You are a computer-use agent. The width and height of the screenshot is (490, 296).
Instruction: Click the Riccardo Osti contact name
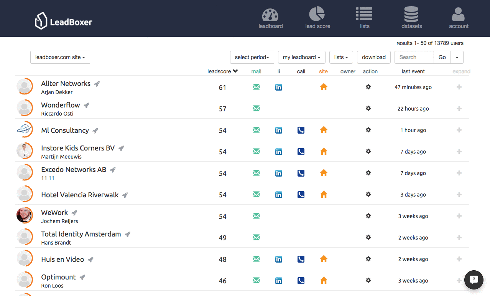57,114
